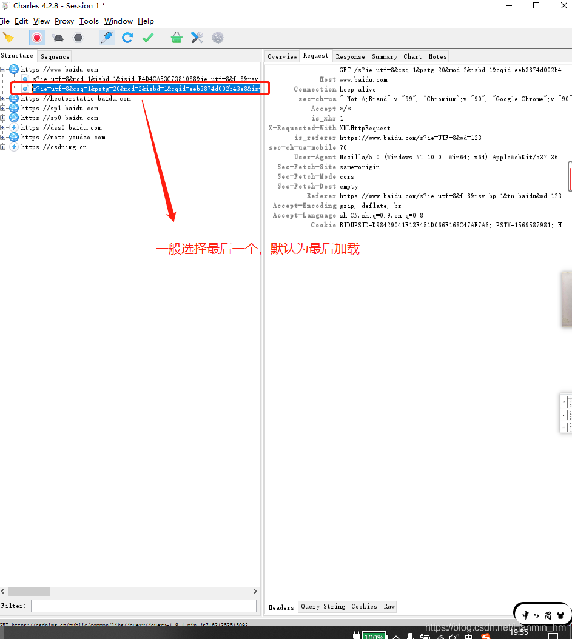Click the lightning icon beside csdnimg.cn
Image resolution: width=572 pixels, height=639 pixels.
click(14, 147)
